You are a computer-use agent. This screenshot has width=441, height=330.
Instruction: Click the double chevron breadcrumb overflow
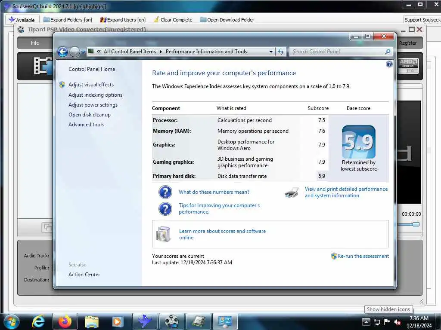click(x=99, y=52)
